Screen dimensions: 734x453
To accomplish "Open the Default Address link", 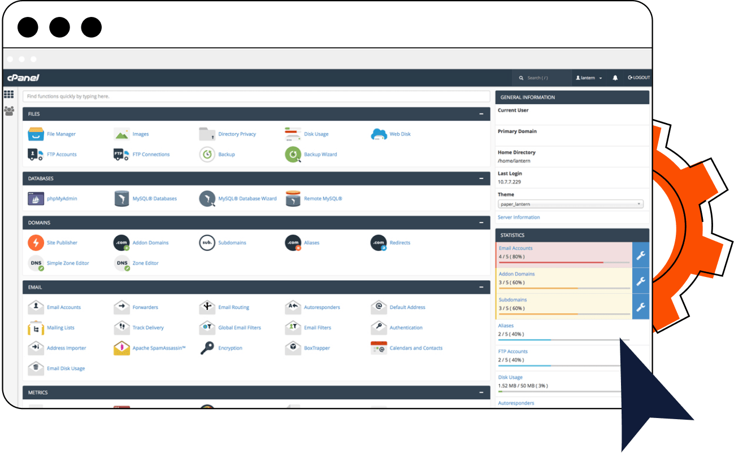I will pos(407,307).
